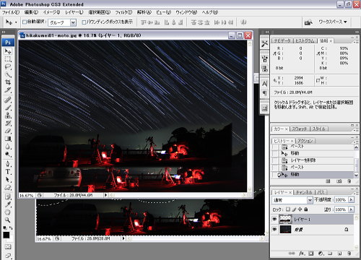Switch to the Channels tab
The height and width of the screenshot is (260, 361).
pyautogui.click(x=304, y=192)
